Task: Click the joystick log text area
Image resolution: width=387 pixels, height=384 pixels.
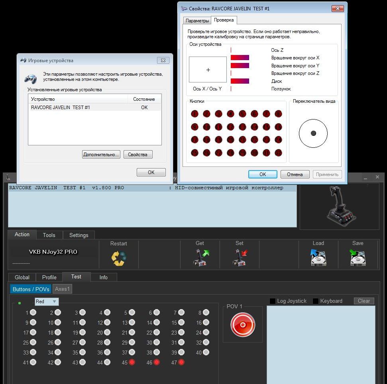Action: click(x=321, y=345)
